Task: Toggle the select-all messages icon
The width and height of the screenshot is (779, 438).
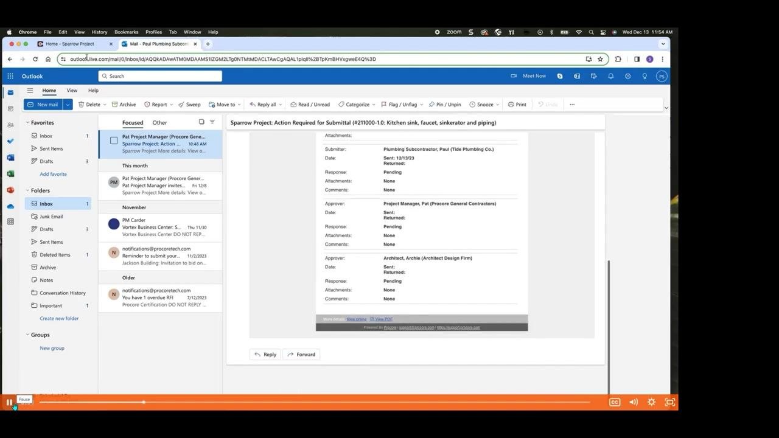Action: [201, 122]
